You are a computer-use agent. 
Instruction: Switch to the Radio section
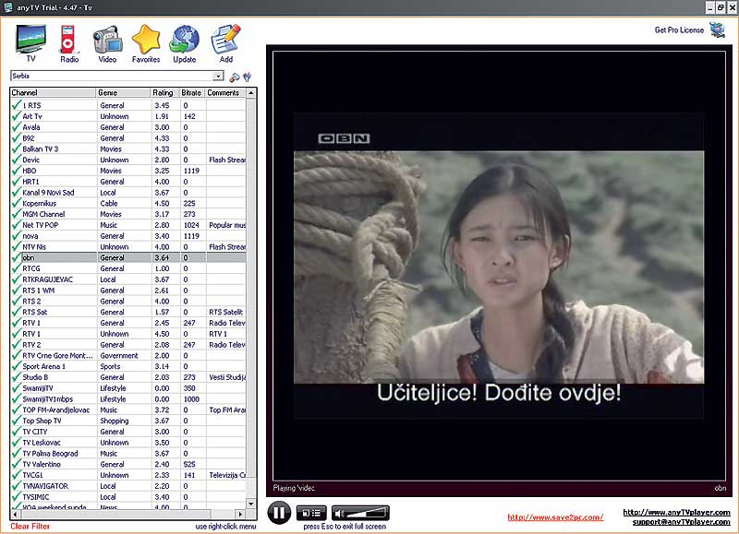(68, 44)
